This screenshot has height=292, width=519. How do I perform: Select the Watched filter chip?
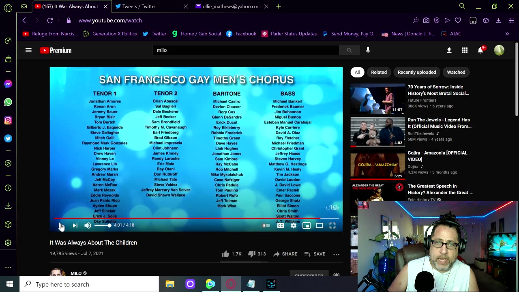point(456,72)
